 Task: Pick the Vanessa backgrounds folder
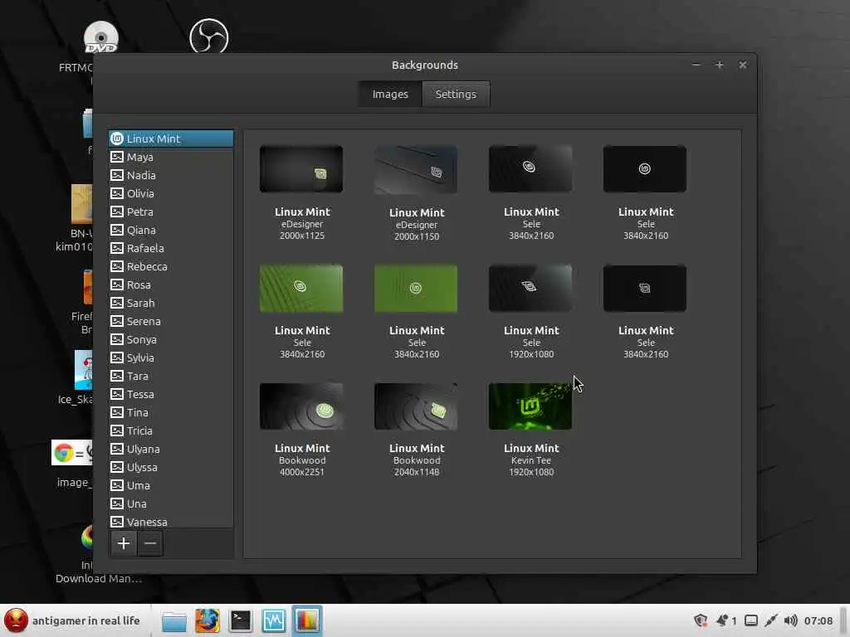click(x=171, y=521)
